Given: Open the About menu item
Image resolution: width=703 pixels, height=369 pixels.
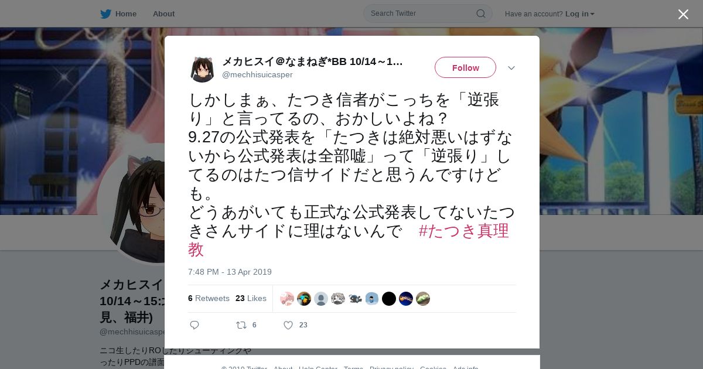Looking at the screenshot, I should point(163,14).
